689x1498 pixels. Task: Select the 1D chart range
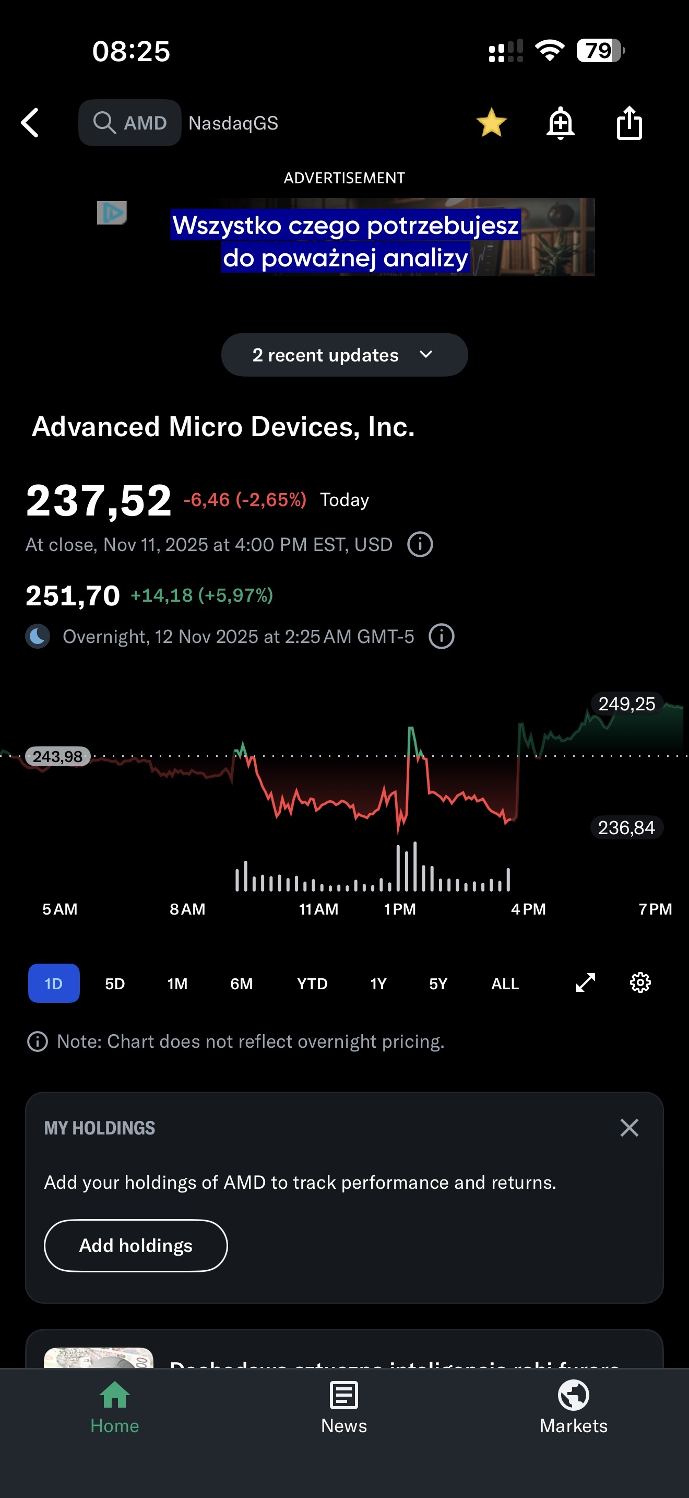coord(53,984)
